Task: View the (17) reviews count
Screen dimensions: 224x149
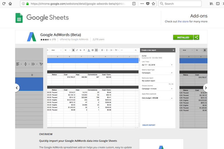Action: 54,39
